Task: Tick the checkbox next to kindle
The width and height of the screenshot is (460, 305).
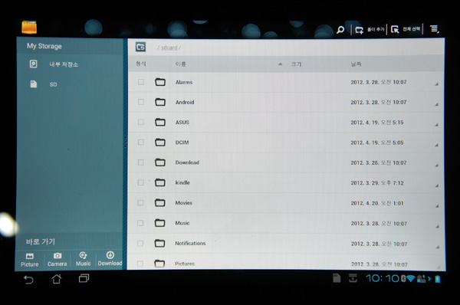Action: coord(141,182)
